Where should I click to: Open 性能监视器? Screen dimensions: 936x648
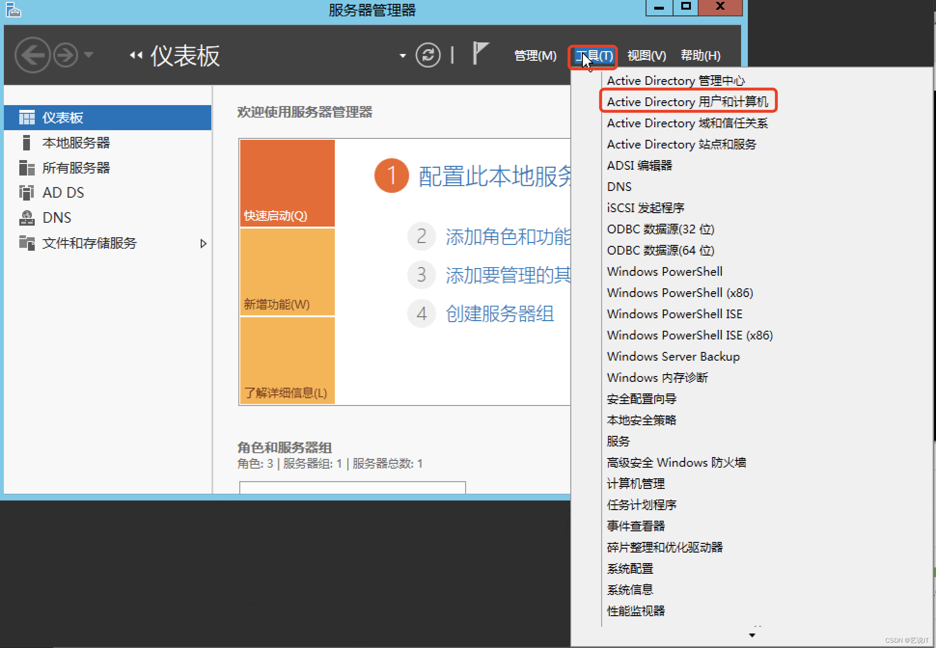click(636, 611)
